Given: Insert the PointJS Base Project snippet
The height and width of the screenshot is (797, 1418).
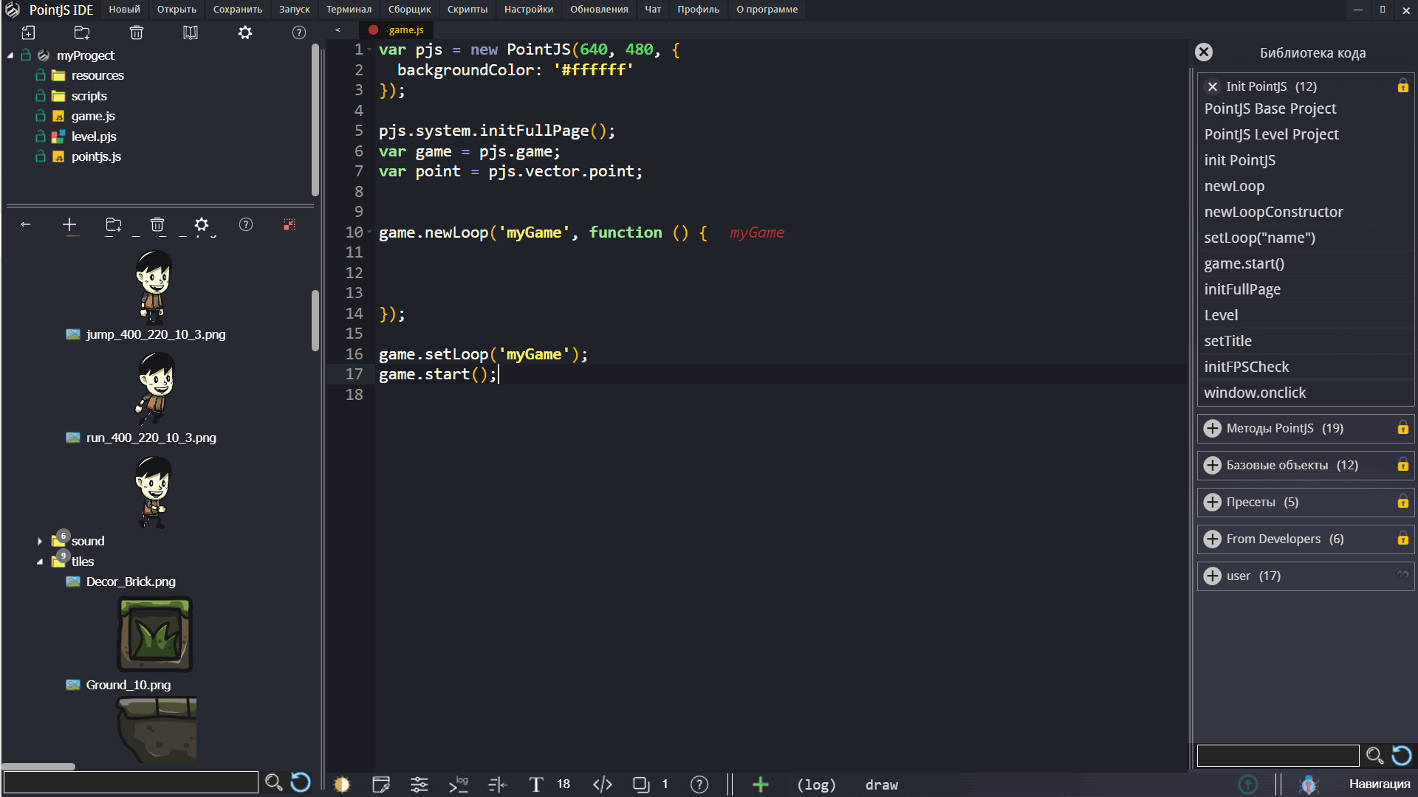Looking at the screenshot, I should click(1270, 108).
